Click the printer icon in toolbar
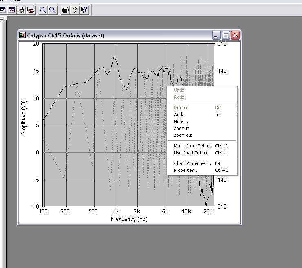Screen dimensions: 302x268 65,10
